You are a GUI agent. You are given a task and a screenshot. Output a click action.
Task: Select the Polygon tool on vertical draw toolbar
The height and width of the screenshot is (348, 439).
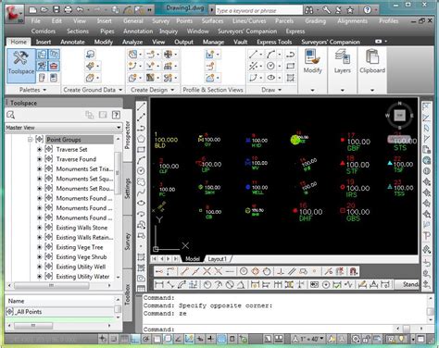pos(141,139)
